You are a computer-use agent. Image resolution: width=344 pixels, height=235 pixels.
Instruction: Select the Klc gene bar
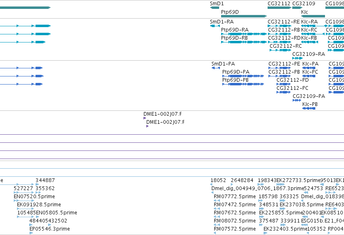pyautogui.click(x=313, y=16)
